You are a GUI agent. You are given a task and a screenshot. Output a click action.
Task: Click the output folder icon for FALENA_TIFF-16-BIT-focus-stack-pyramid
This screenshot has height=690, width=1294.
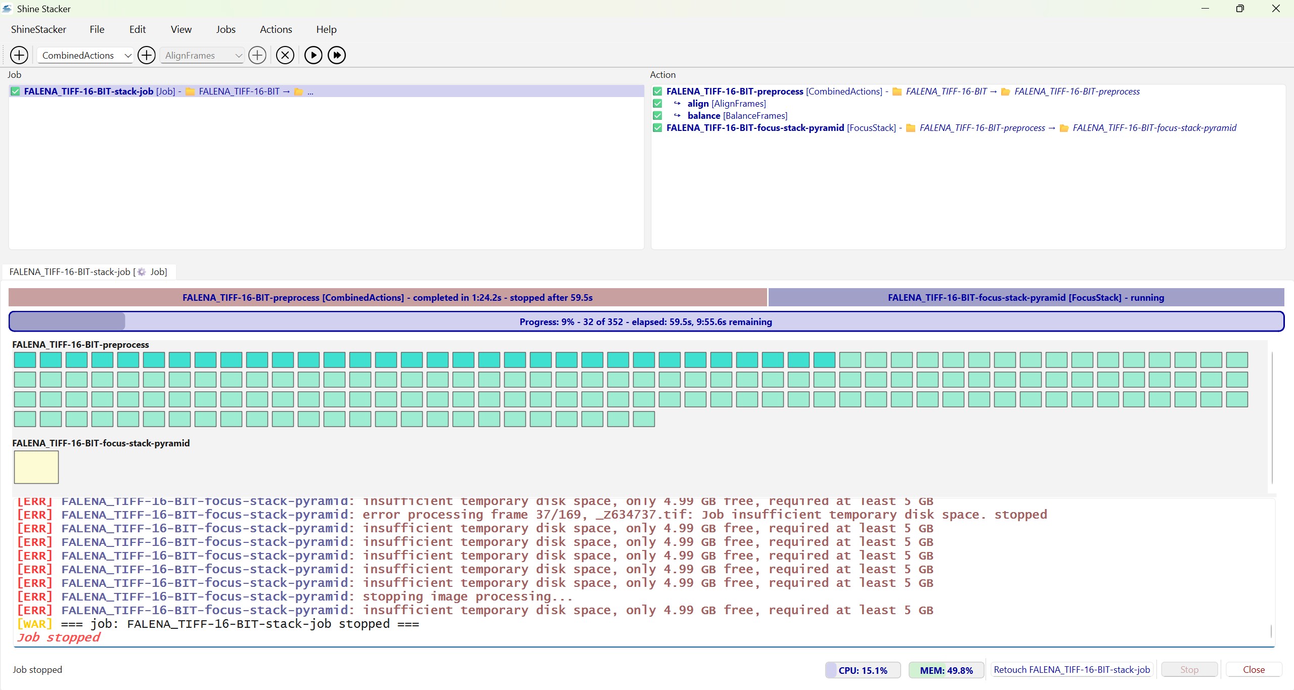1064,128
